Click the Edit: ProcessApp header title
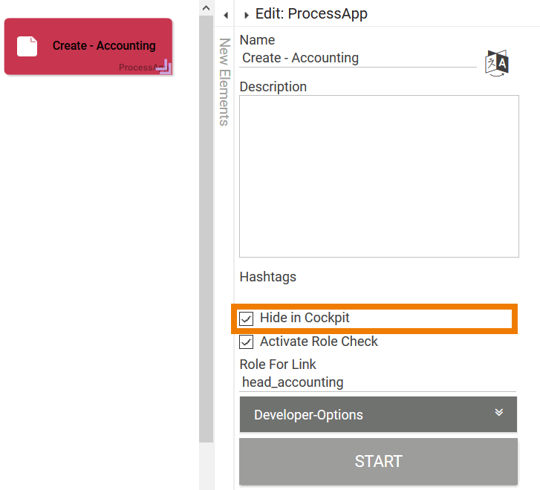Image resolution: width=540 pixels, height=490 pixels. pos(311,14)
